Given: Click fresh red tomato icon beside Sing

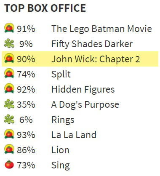Looking at the screenshot, I should (x=9, y=164).
